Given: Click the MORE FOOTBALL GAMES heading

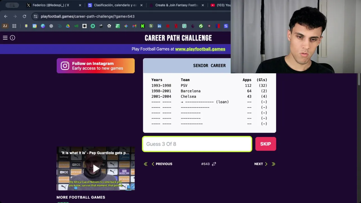Looking at the screenshot, I should click(81, 197).
